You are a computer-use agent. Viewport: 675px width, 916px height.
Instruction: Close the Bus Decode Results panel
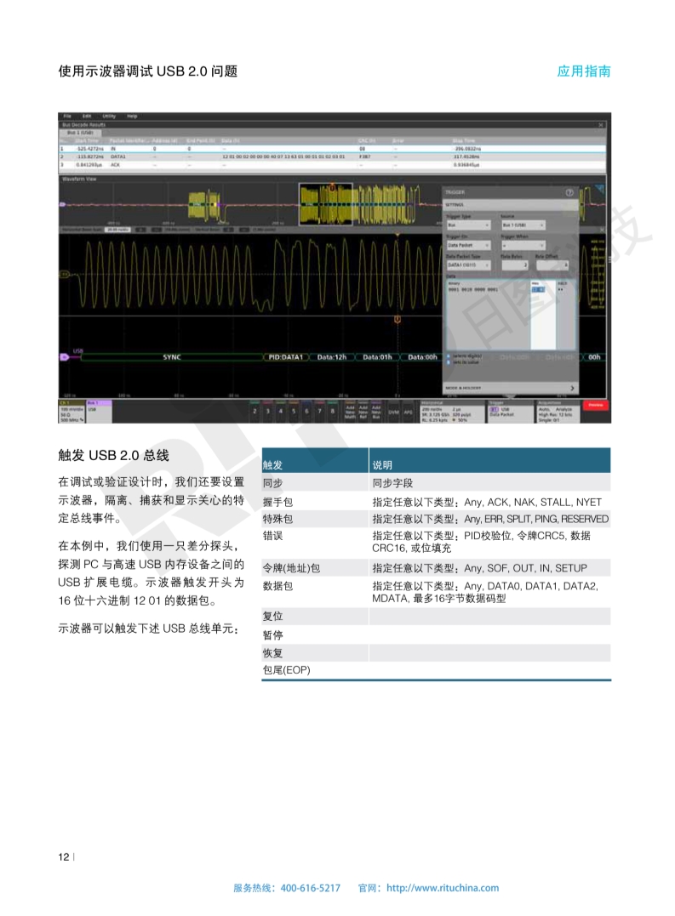tap(602, 124)
